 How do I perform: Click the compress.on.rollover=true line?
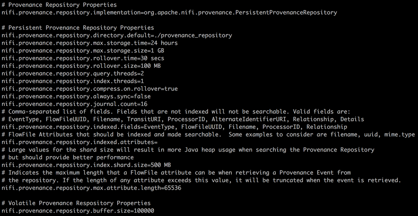pos(90,89)
